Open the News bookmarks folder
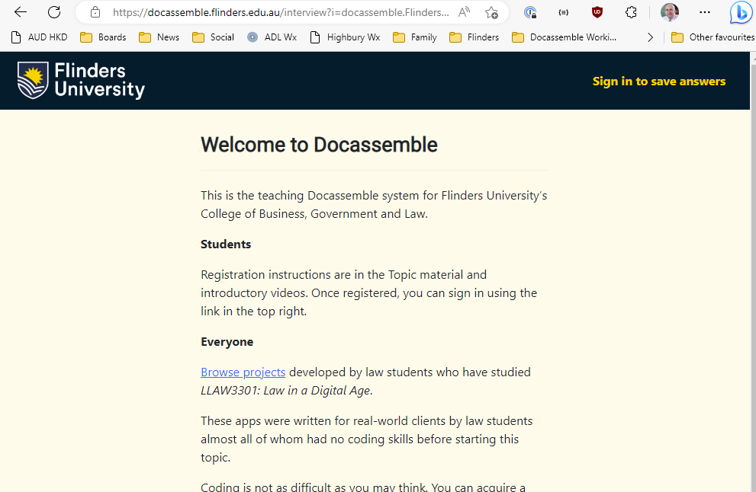 point(159,37)
